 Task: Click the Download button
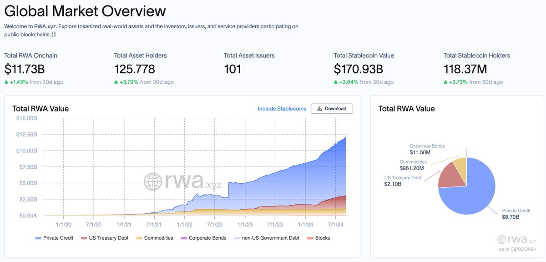coord(332,109)
